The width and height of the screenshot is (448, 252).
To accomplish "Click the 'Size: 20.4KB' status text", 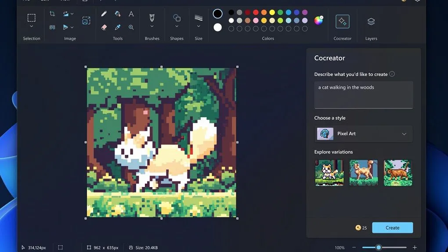I will coord(147,248).
